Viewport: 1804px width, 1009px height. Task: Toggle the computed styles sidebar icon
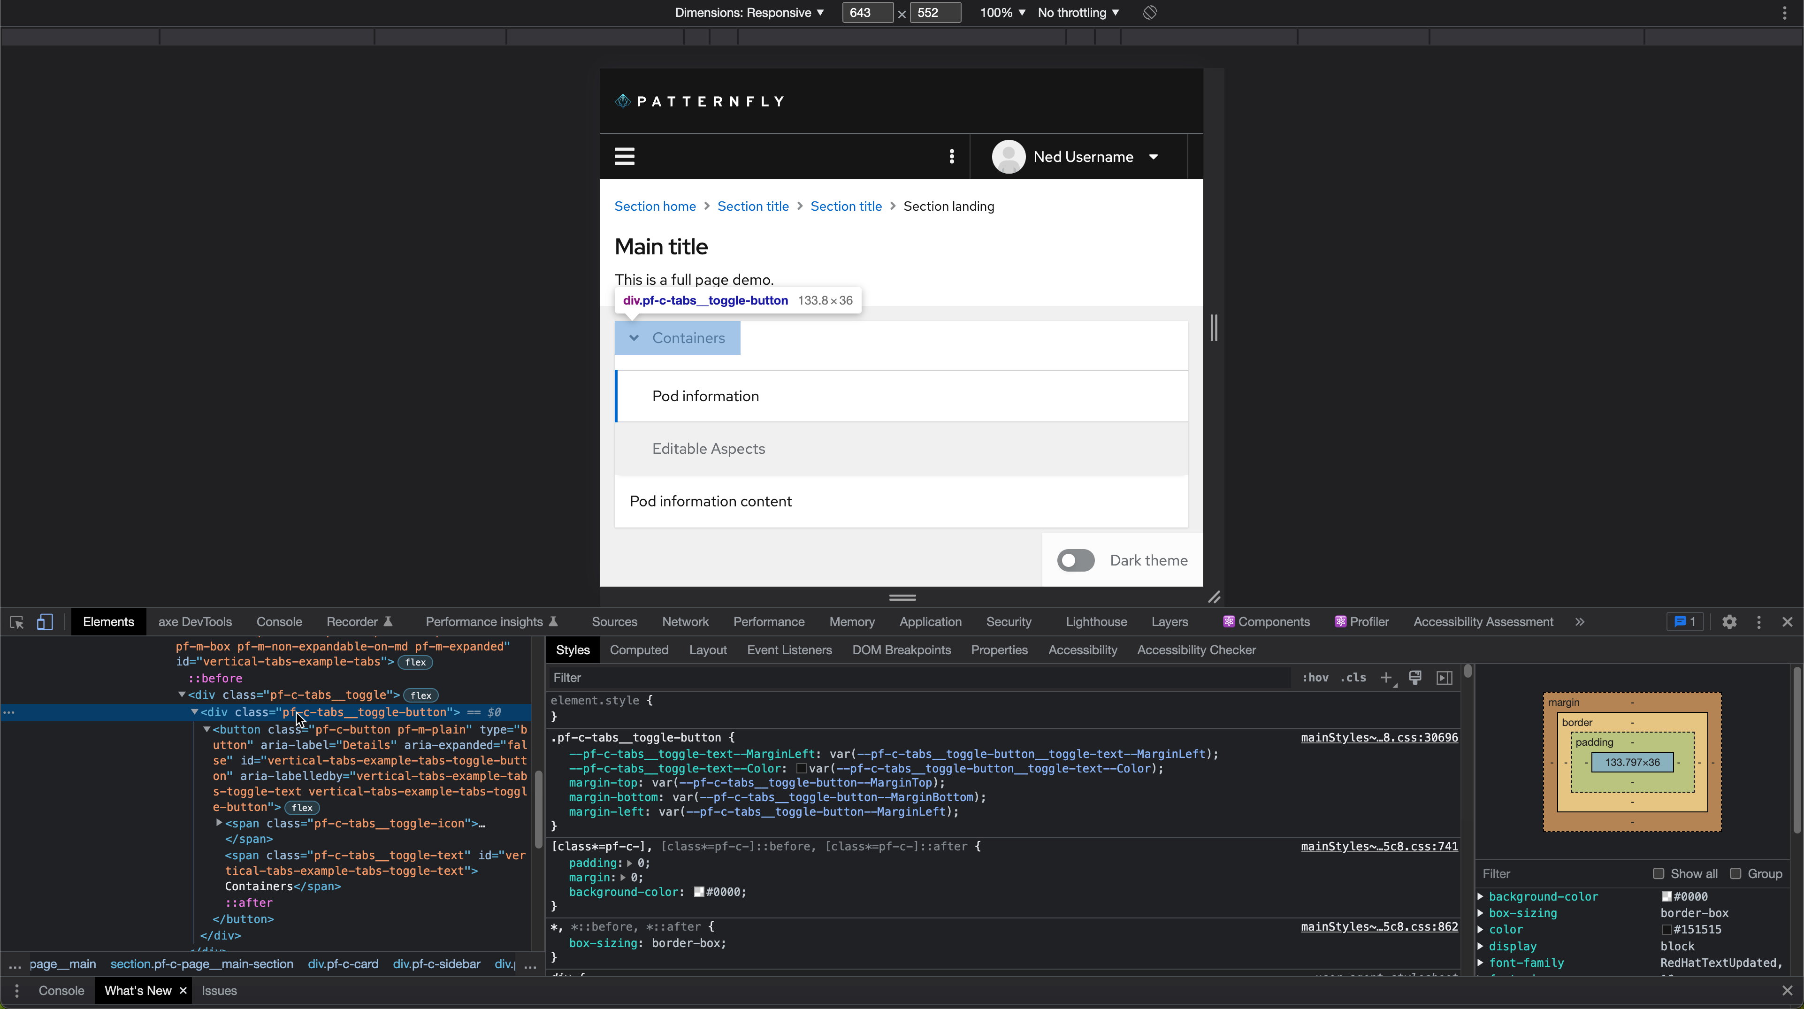[x=1444, y=677]
